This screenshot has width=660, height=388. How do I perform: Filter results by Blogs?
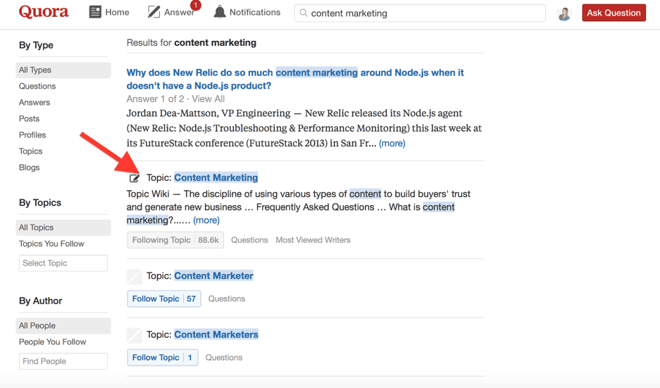coord(29,168)
